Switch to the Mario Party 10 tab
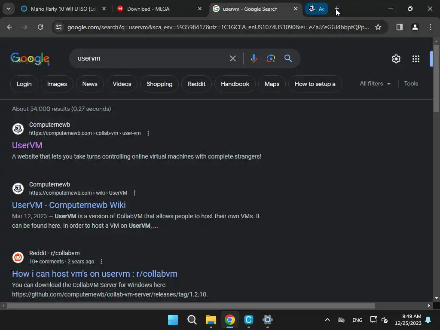Viewport: 440px width, 330px height. 63,9
